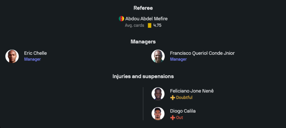Click the yellow card icon
Viewport: 286px width, 128px height.
point(149,25)
